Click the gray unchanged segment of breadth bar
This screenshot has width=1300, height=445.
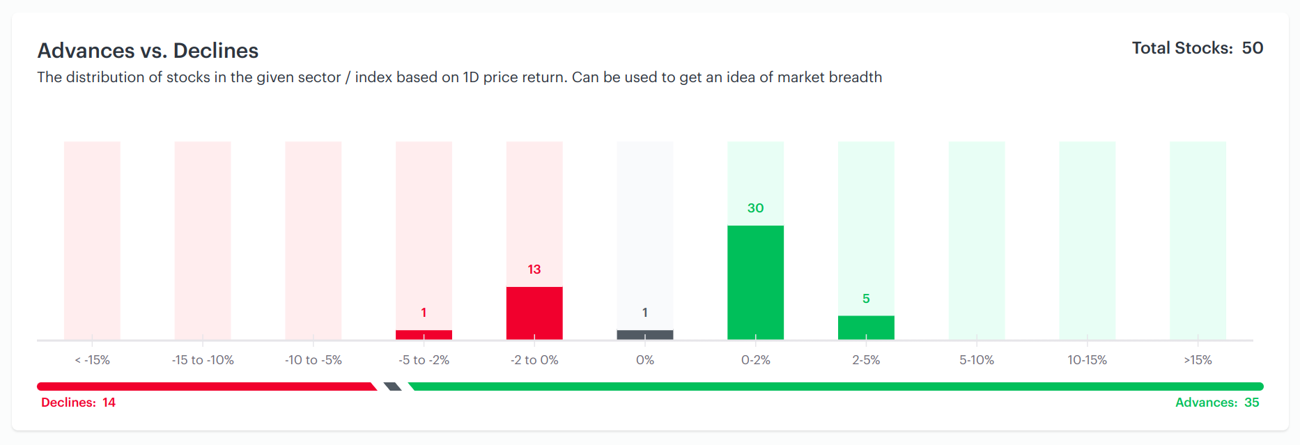click(x=393, y=387)
